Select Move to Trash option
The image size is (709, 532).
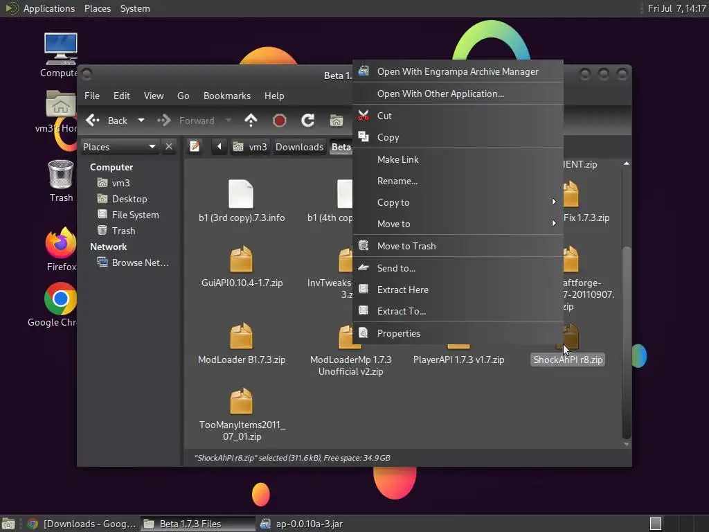coord(458,246)
